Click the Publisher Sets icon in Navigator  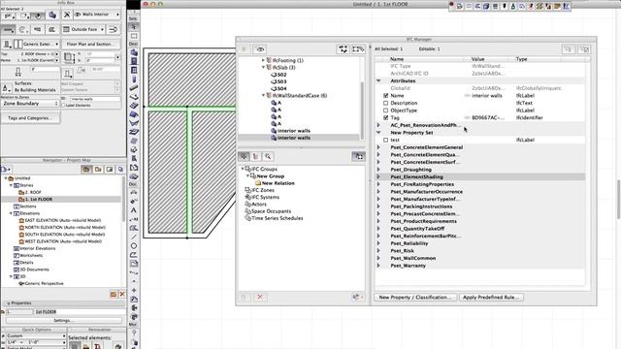coord(120,170)
